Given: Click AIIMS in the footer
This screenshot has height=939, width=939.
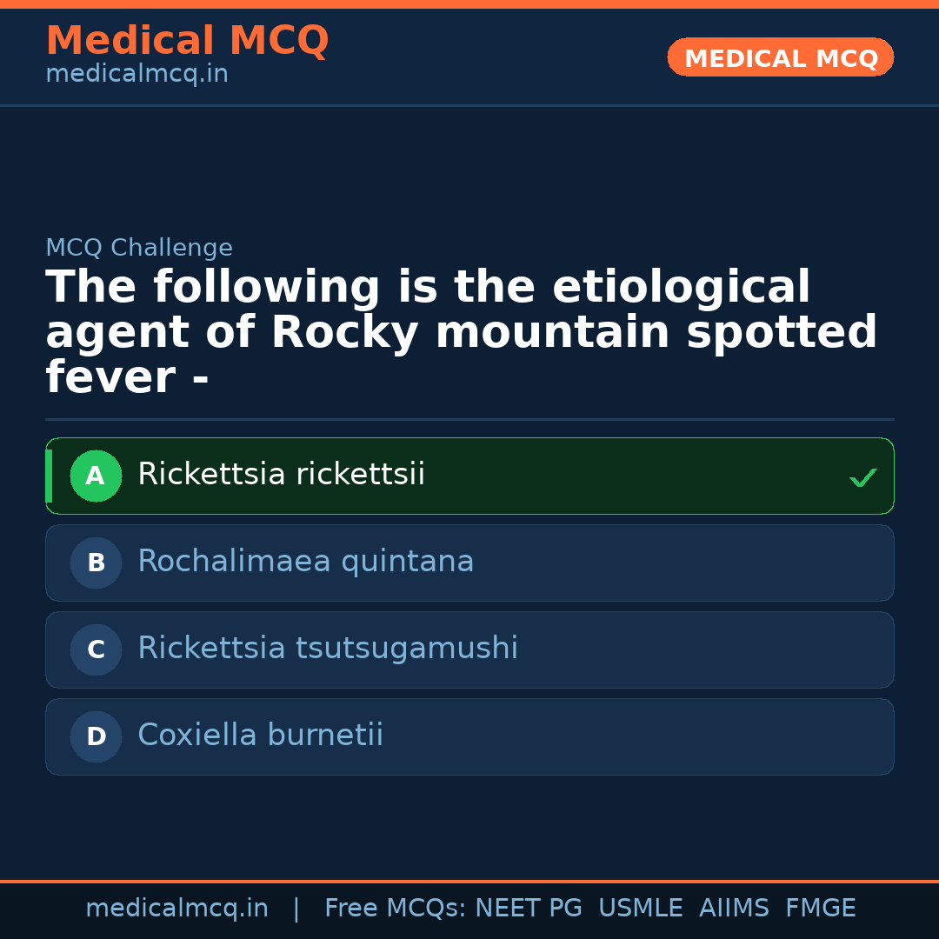Looking at the screenshot, I should coord(734,909).
